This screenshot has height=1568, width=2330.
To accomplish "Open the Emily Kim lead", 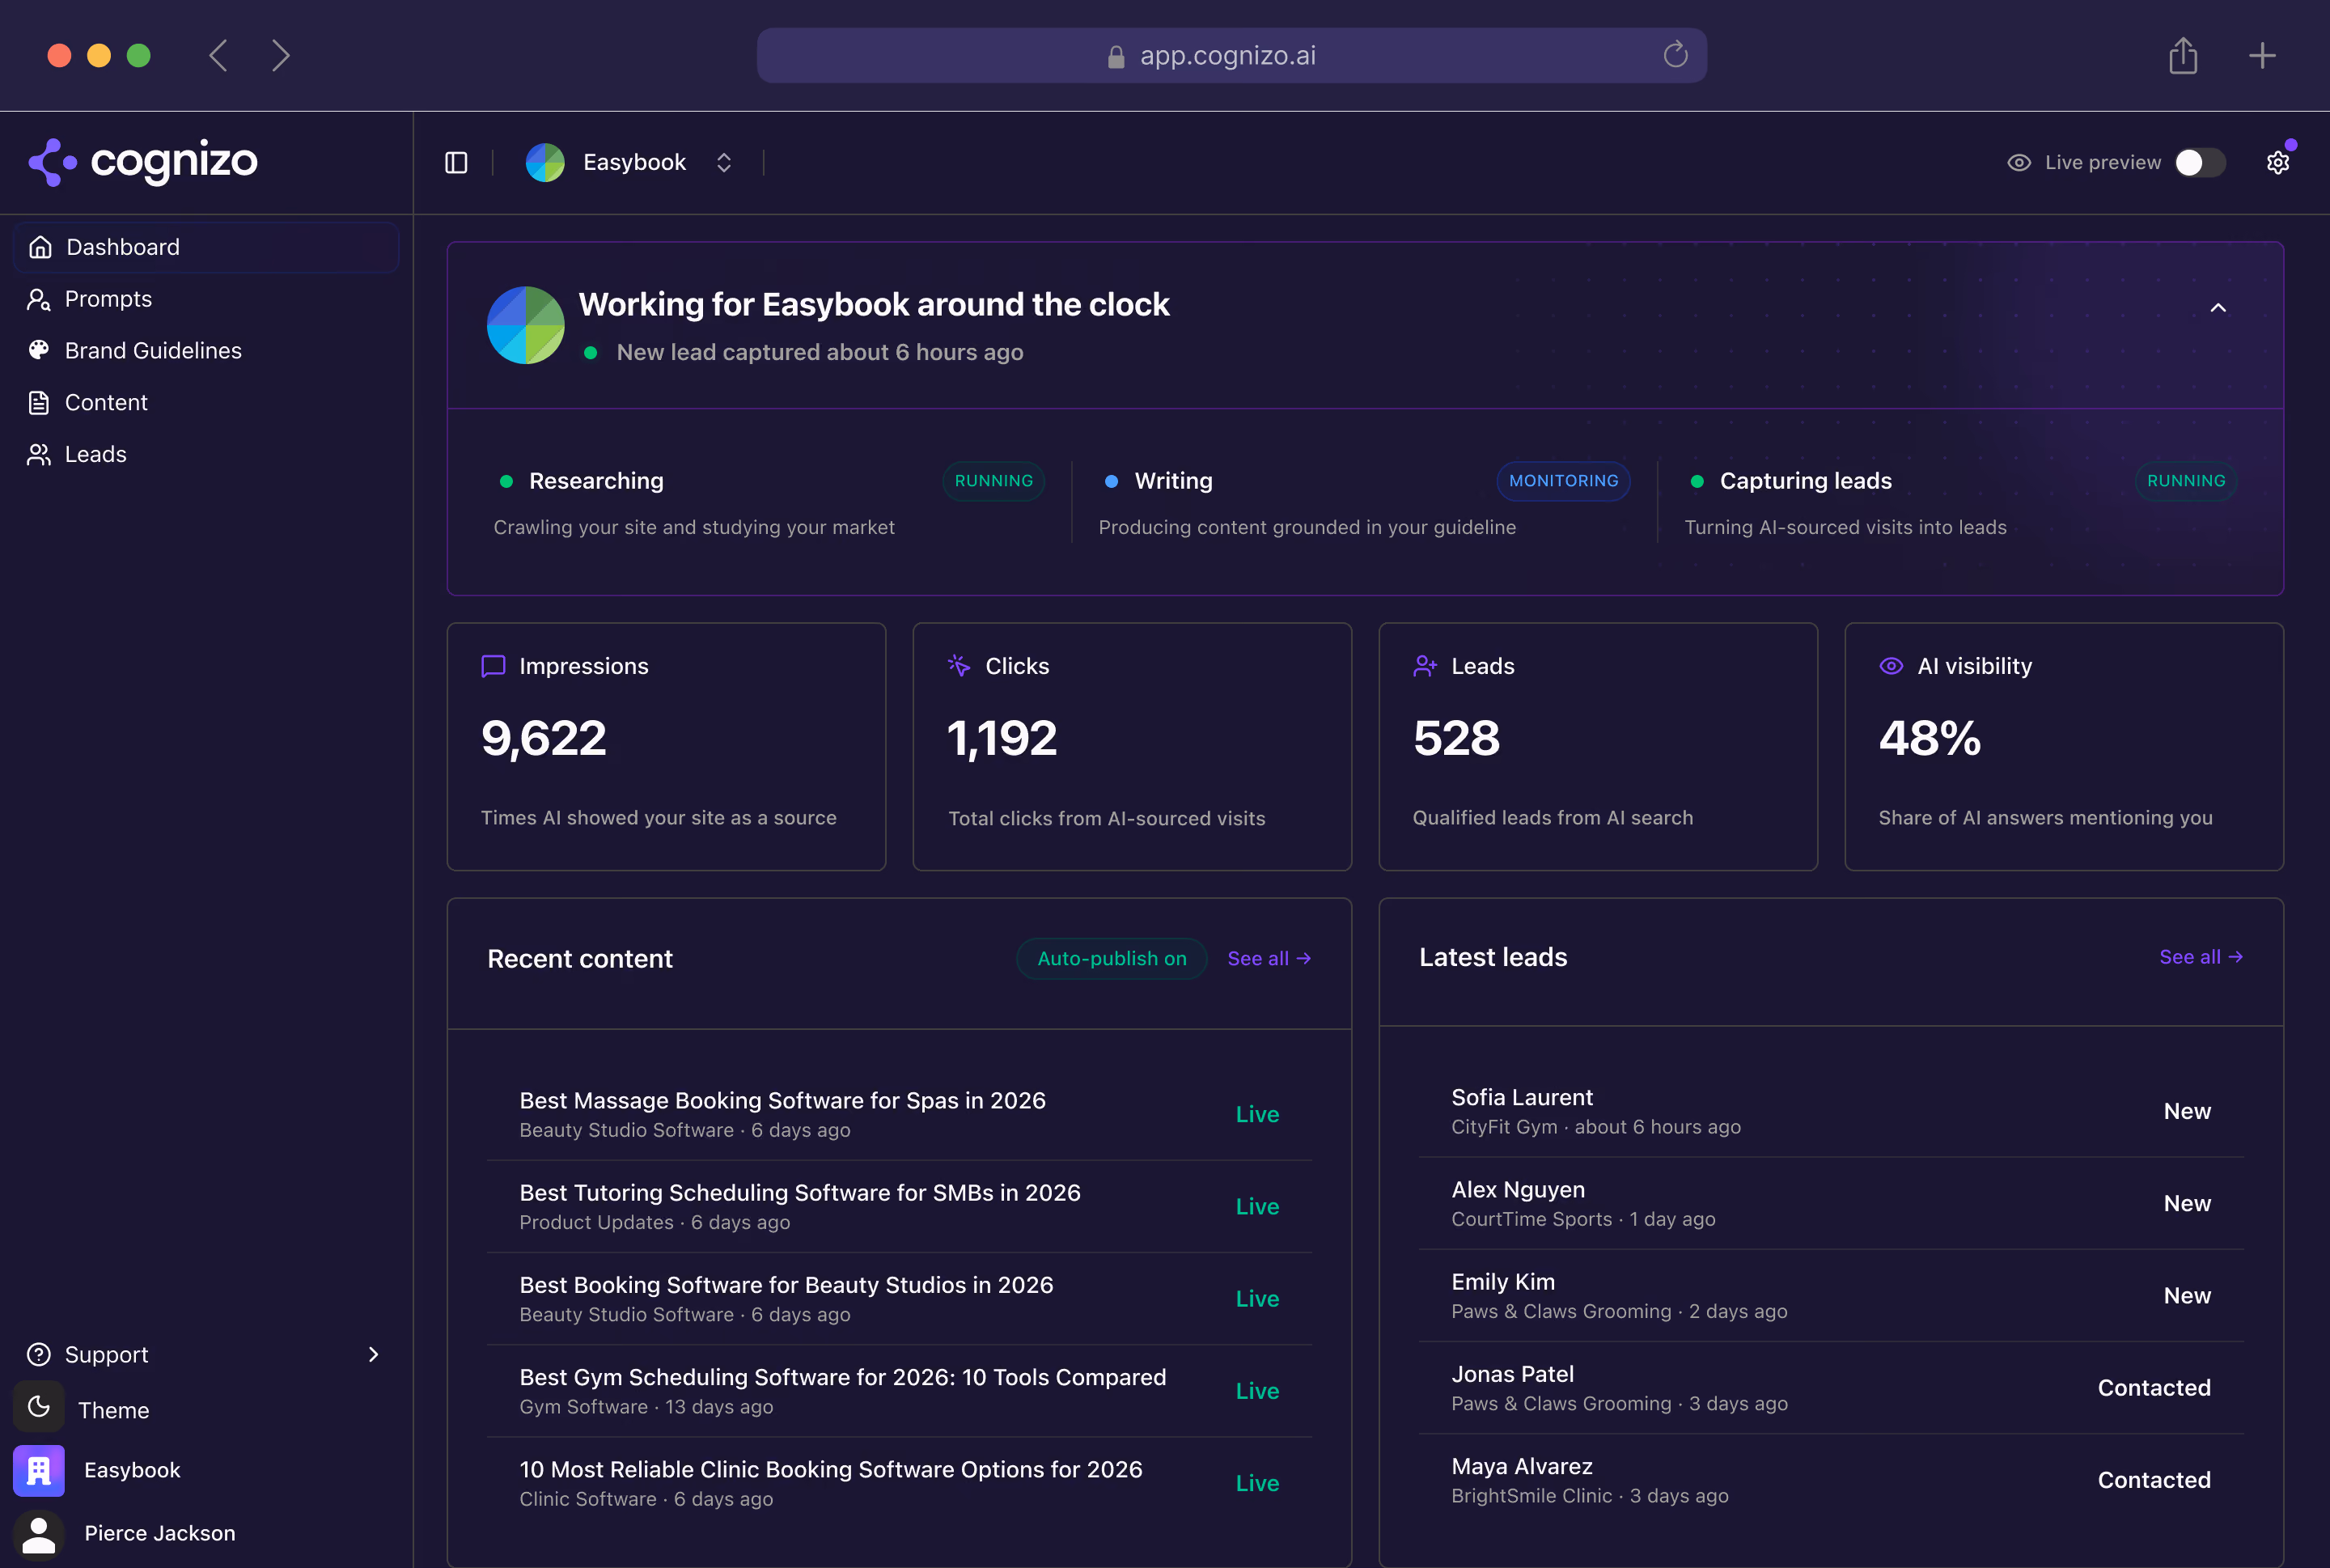I will (x=1831, y=1296).
